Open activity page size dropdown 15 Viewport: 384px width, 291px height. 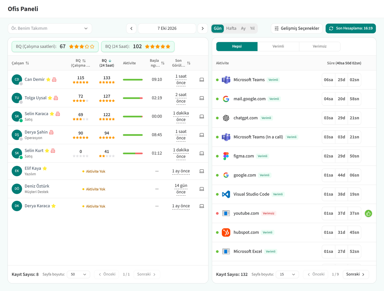point(287,274)
